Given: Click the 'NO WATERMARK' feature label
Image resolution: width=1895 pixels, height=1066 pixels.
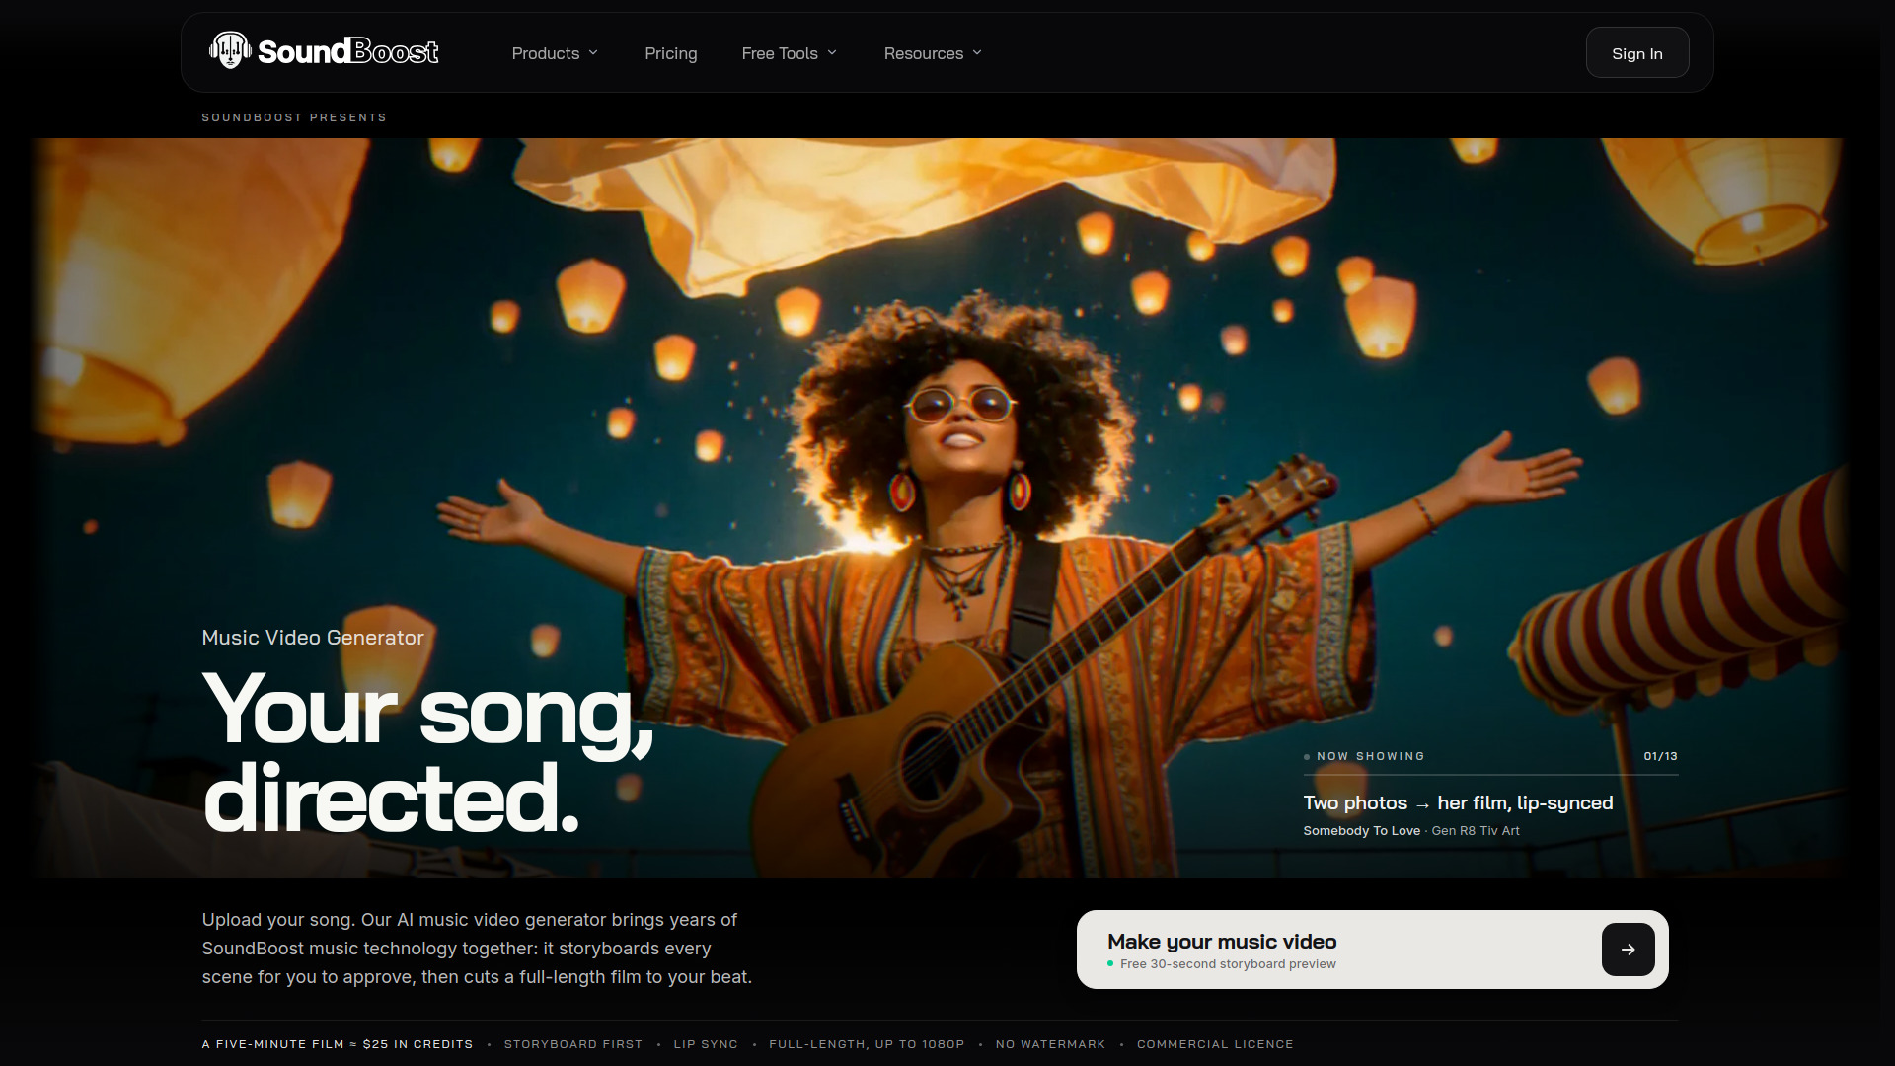Looking at the screenshot, I should click(x=1050, y=1044).
